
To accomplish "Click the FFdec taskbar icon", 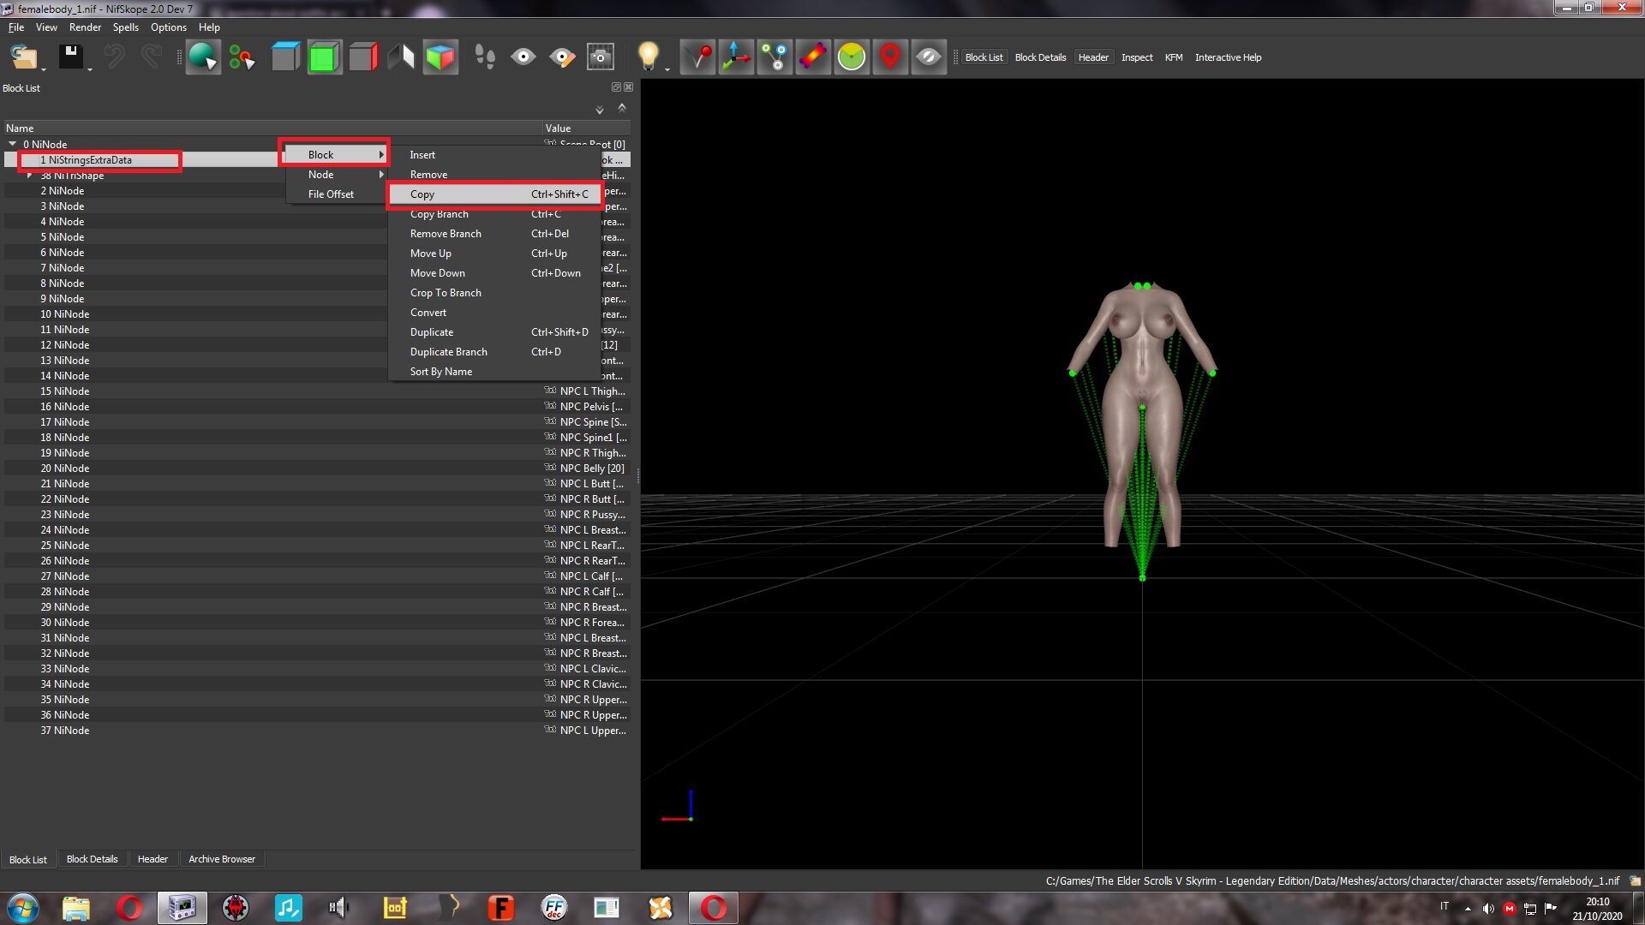I will click(554, 908).
